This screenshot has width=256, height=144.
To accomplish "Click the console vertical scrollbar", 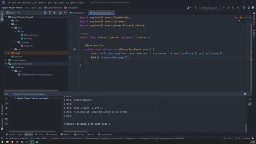I will click(246, 128).
